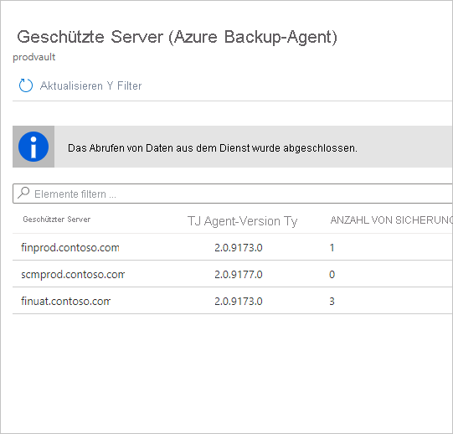
Task: Open the finuat.contoso.com server row
Action: coord(233,301)
